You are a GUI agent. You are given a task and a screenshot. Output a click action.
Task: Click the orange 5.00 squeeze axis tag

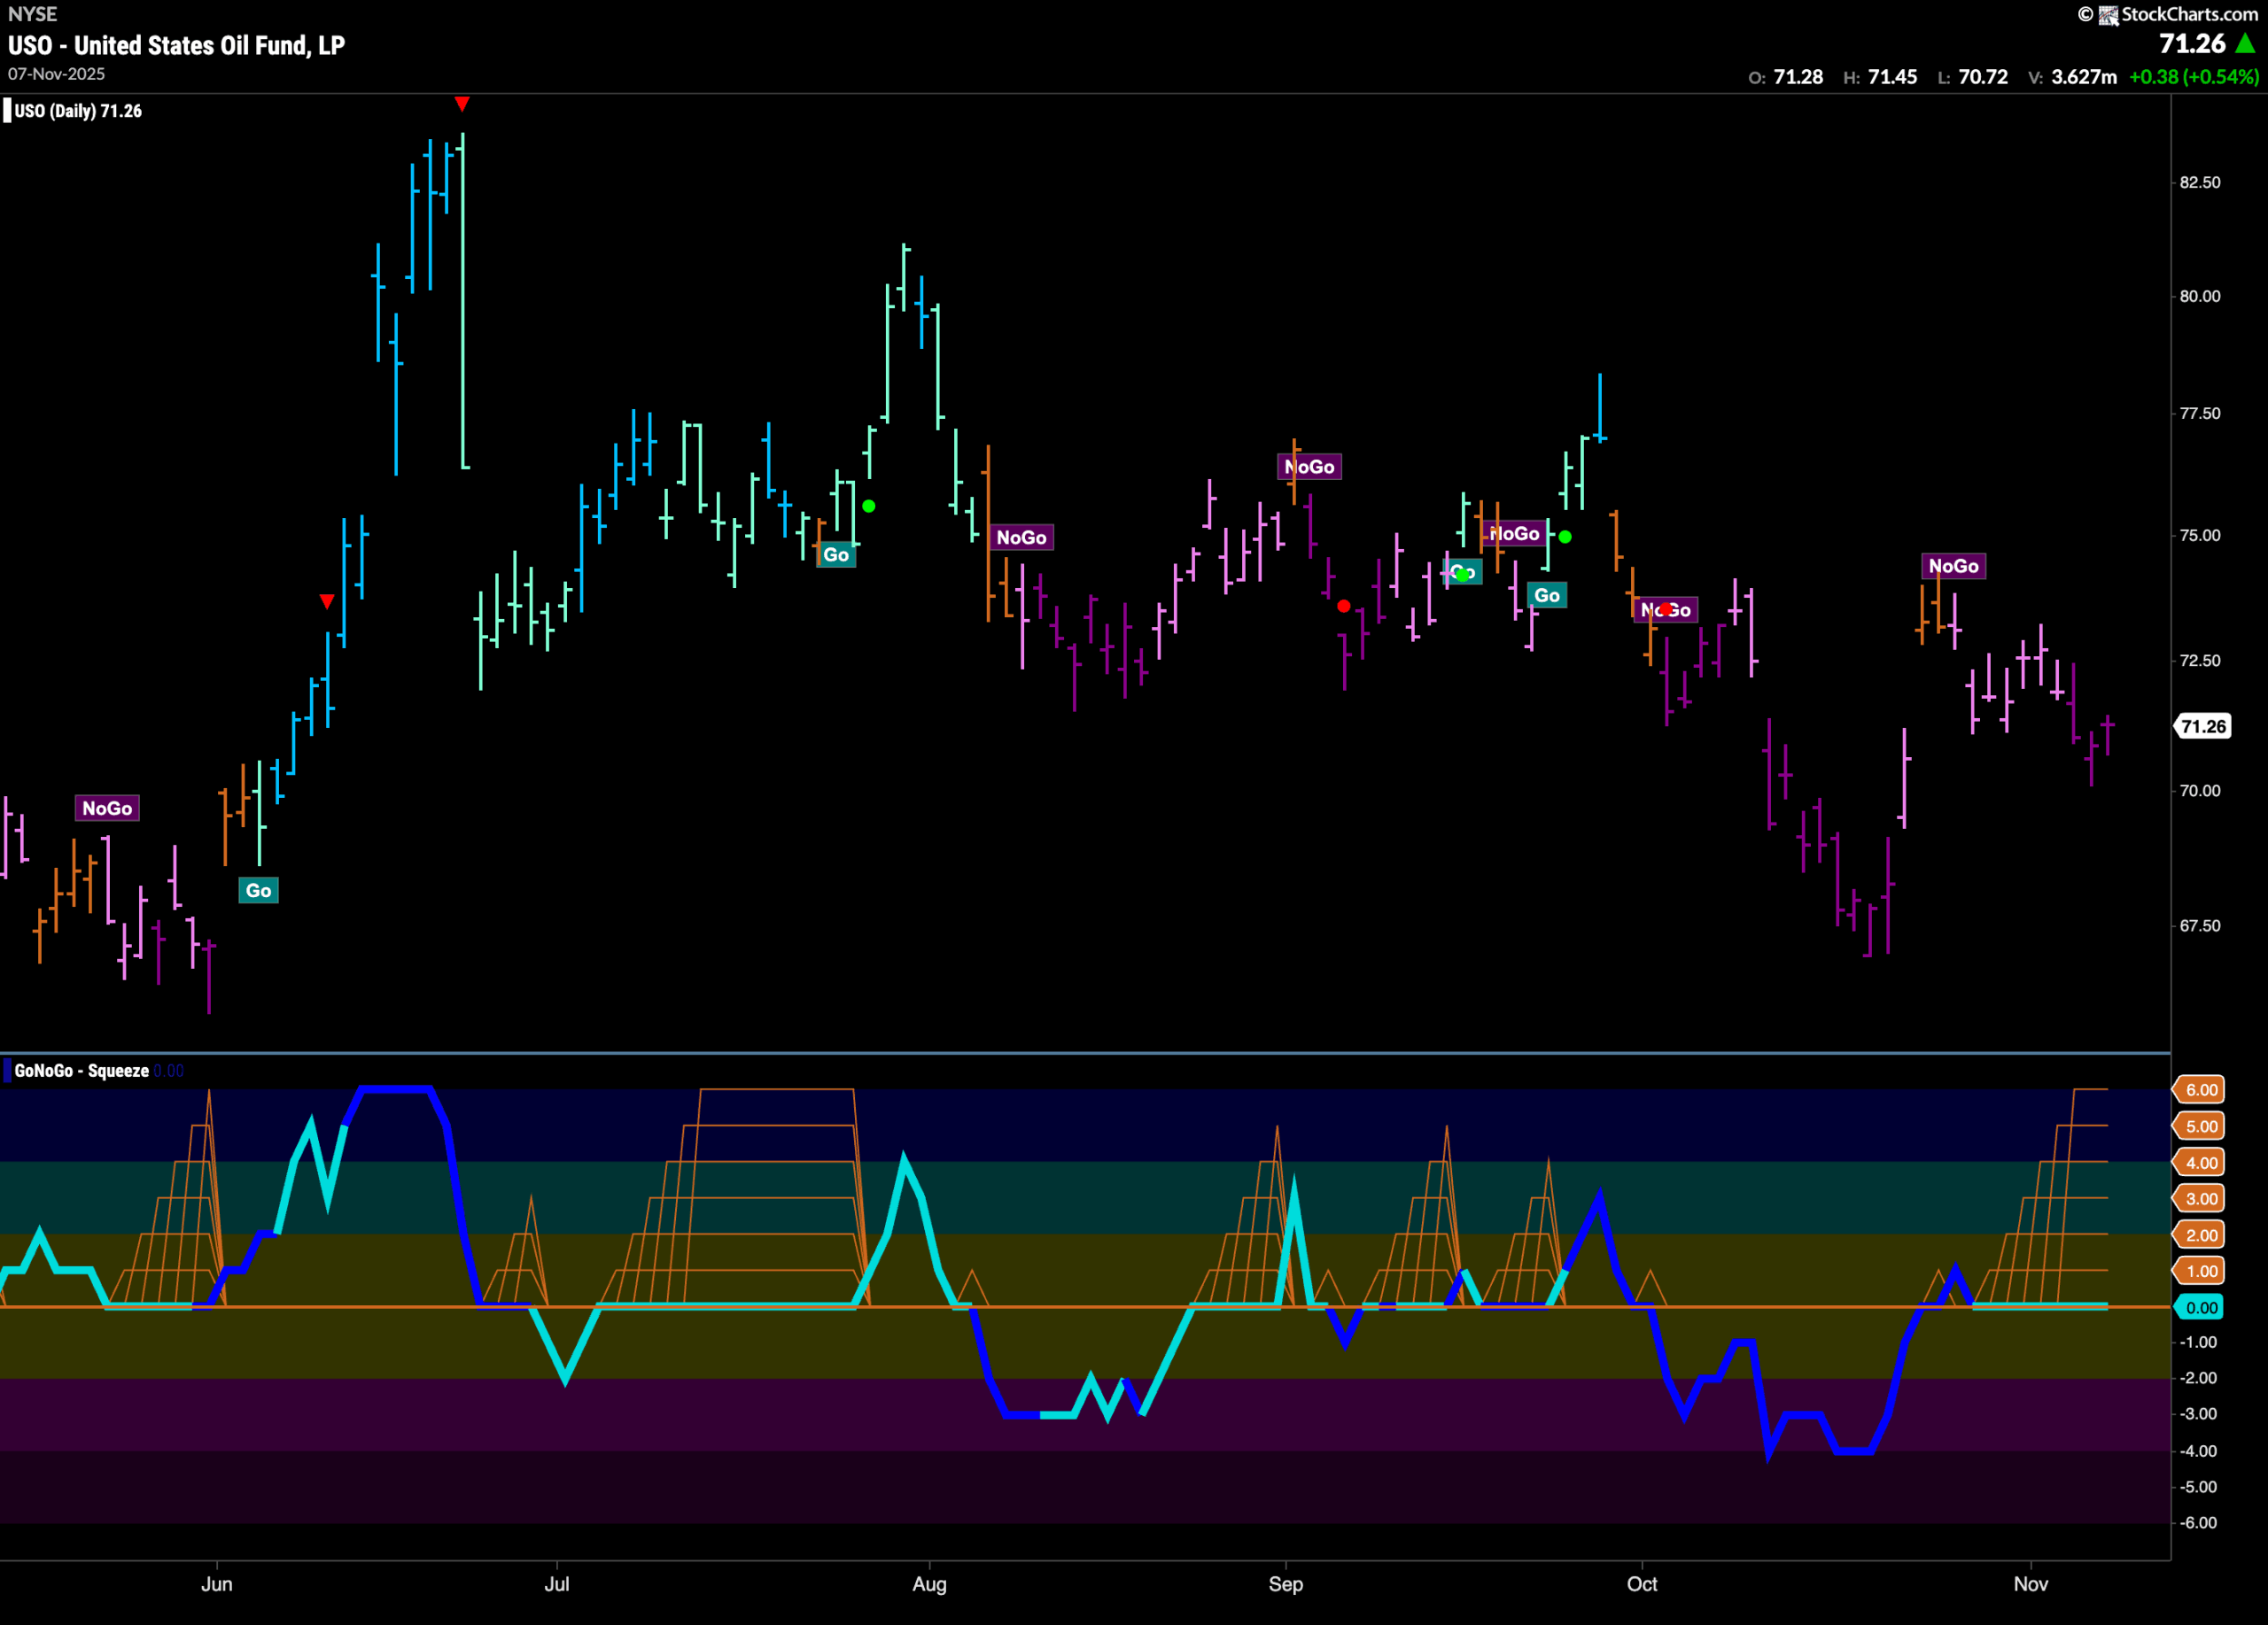(2200, 1126)
